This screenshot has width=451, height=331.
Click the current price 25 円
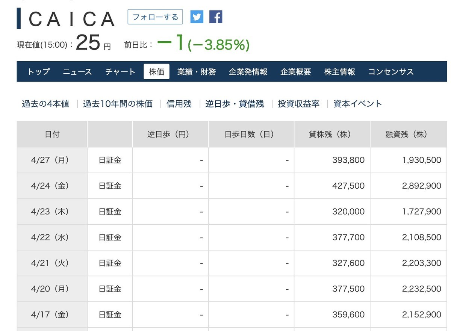click(94, 42)
